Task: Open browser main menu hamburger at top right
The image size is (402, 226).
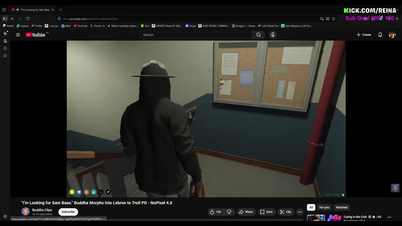Action: [x=397, y=19]
